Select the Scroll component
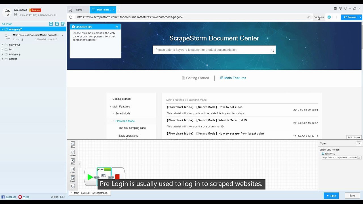363x204 pixels. (73, 170)
